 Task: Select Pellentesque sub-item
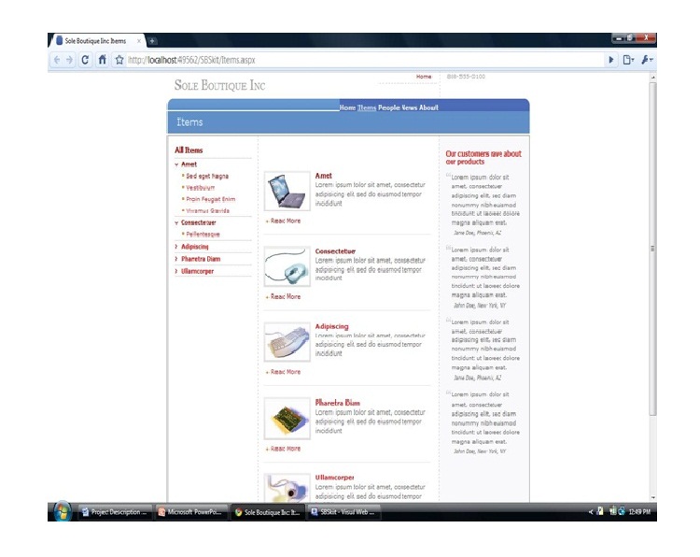(203, 235)
